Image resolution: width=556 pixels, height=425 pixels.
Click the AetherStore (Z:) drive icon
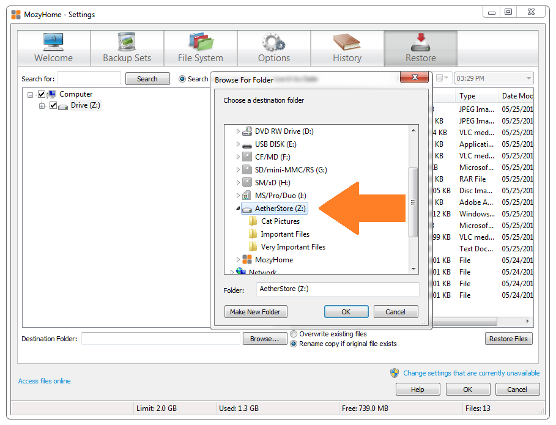point(247,209)
